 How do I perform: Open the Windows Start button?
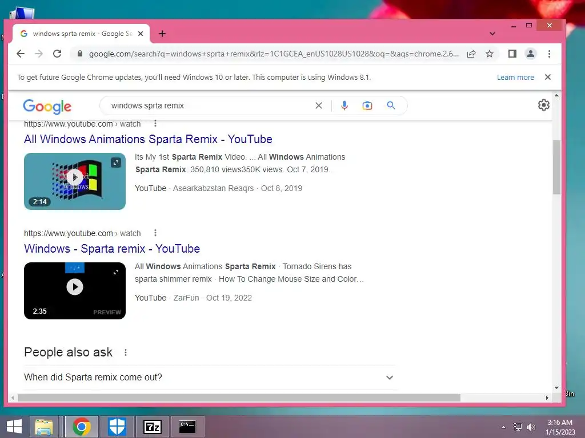pos(14,427)
